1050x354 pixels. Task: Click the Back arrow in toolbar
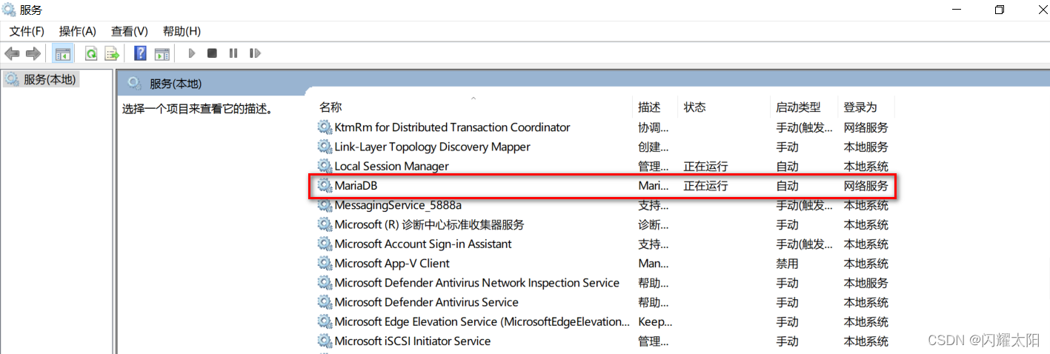(12, 53)
